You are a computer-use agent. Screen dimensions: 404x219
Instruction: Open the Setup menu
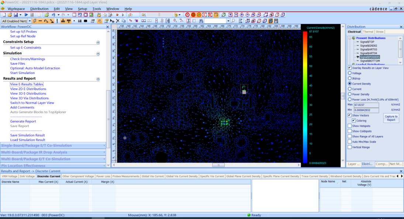coord(82,9)
